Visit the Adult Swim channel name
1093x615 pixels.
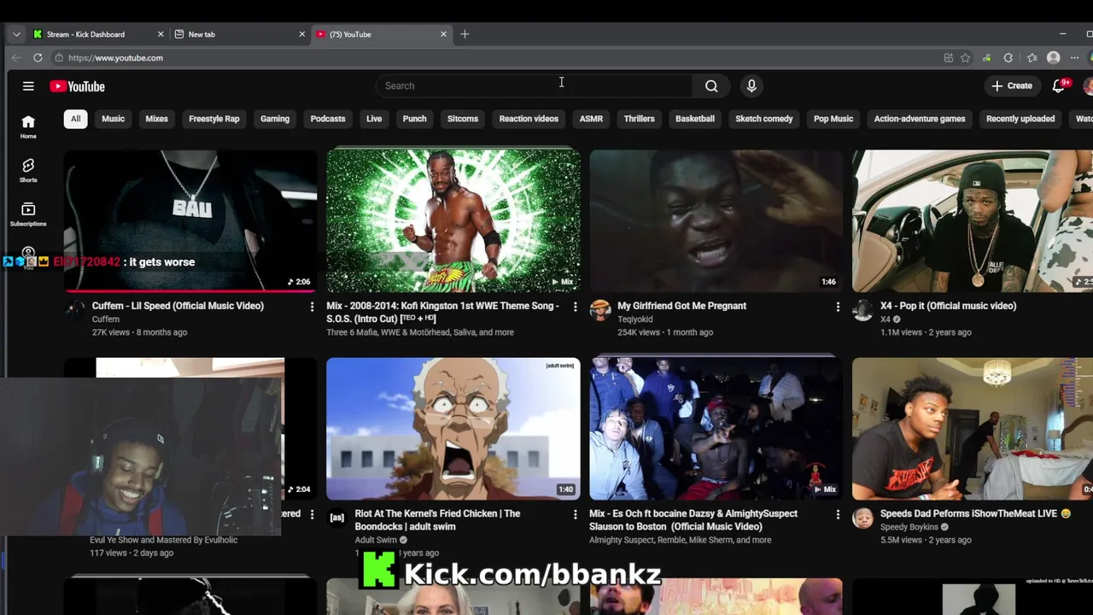376,540
